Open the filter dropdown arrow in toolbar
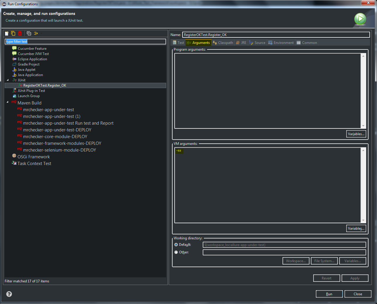 click(41, 33)
